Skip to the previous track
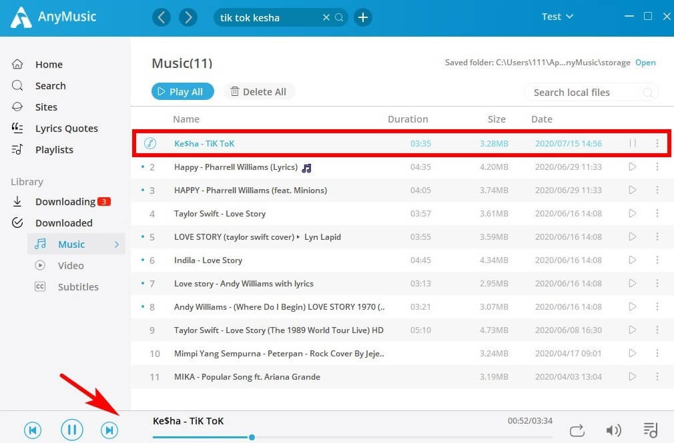The height and width of the screenshot is (443, 674). point(33,430)
